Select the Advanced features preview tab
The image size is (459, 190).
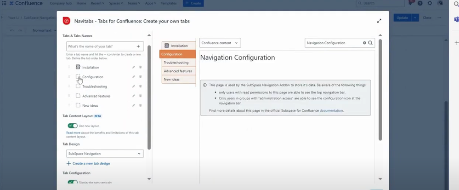pyautogui.click(x=179, y=71)
